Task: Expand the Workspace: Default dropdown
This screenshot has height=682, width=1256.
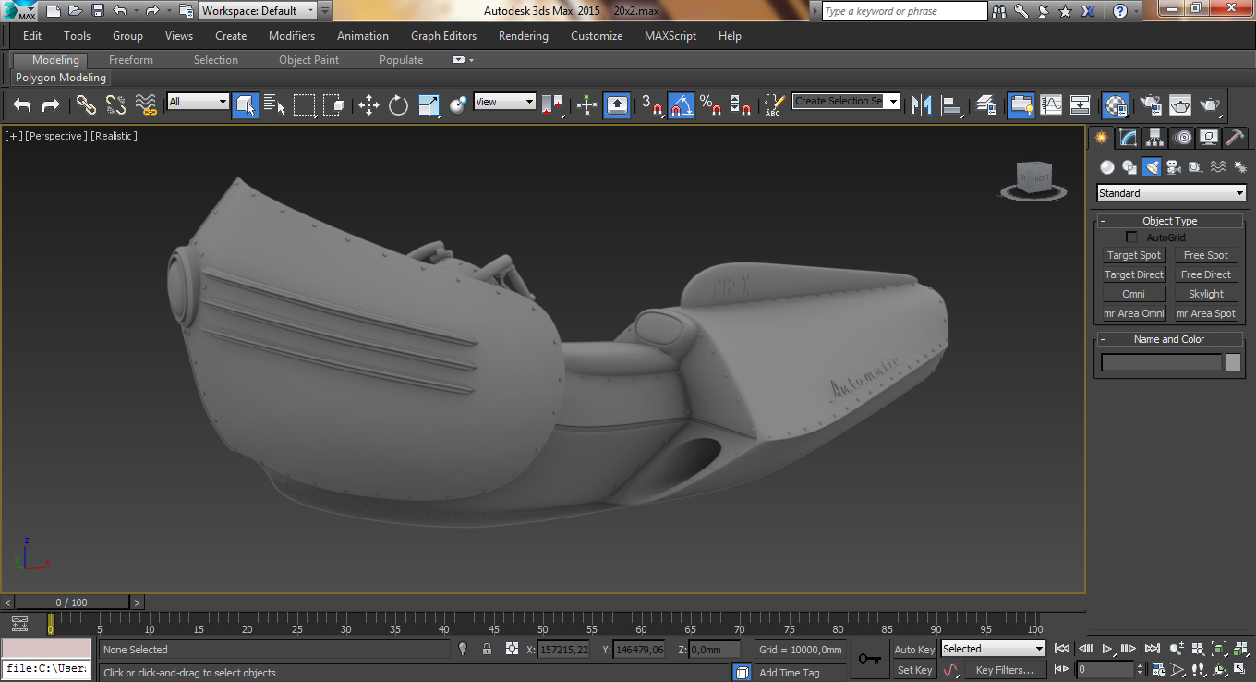Action: (x=258, y=11)
